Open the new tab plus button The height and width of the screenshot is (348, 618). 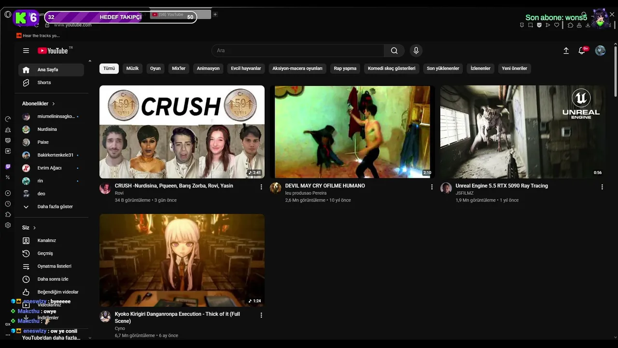click(x=215, y=14)
